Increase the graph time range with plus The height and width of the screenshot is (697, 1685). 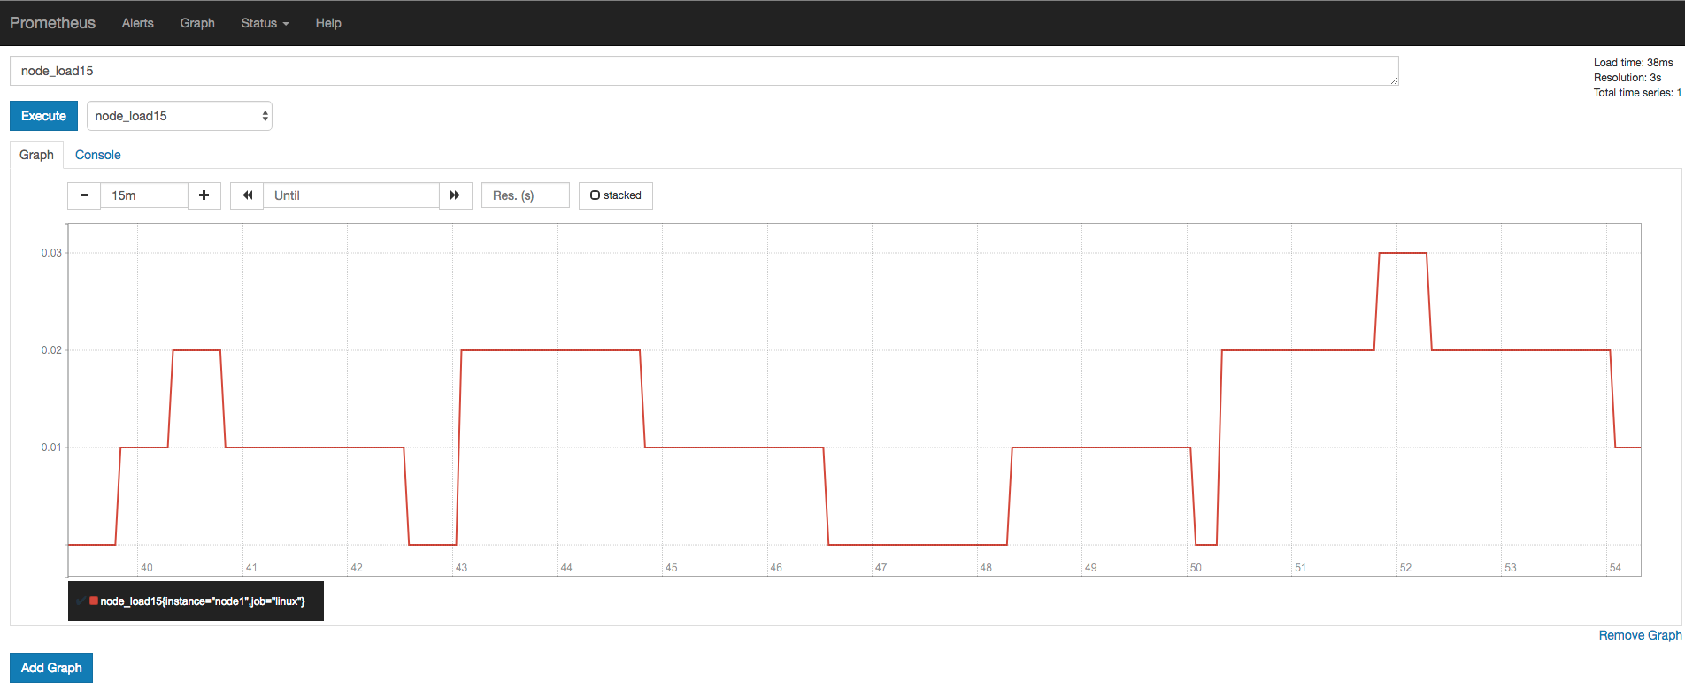[204, 195]
